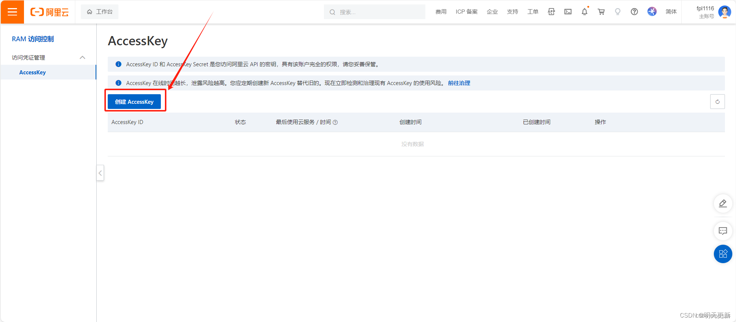
Task: Open the 费用 billing menu
Action: click(x=441, y=12)
